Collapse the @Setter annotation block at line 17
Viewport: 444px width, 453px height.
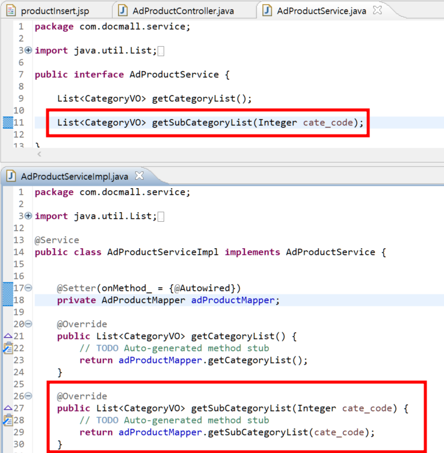[28, 288]
